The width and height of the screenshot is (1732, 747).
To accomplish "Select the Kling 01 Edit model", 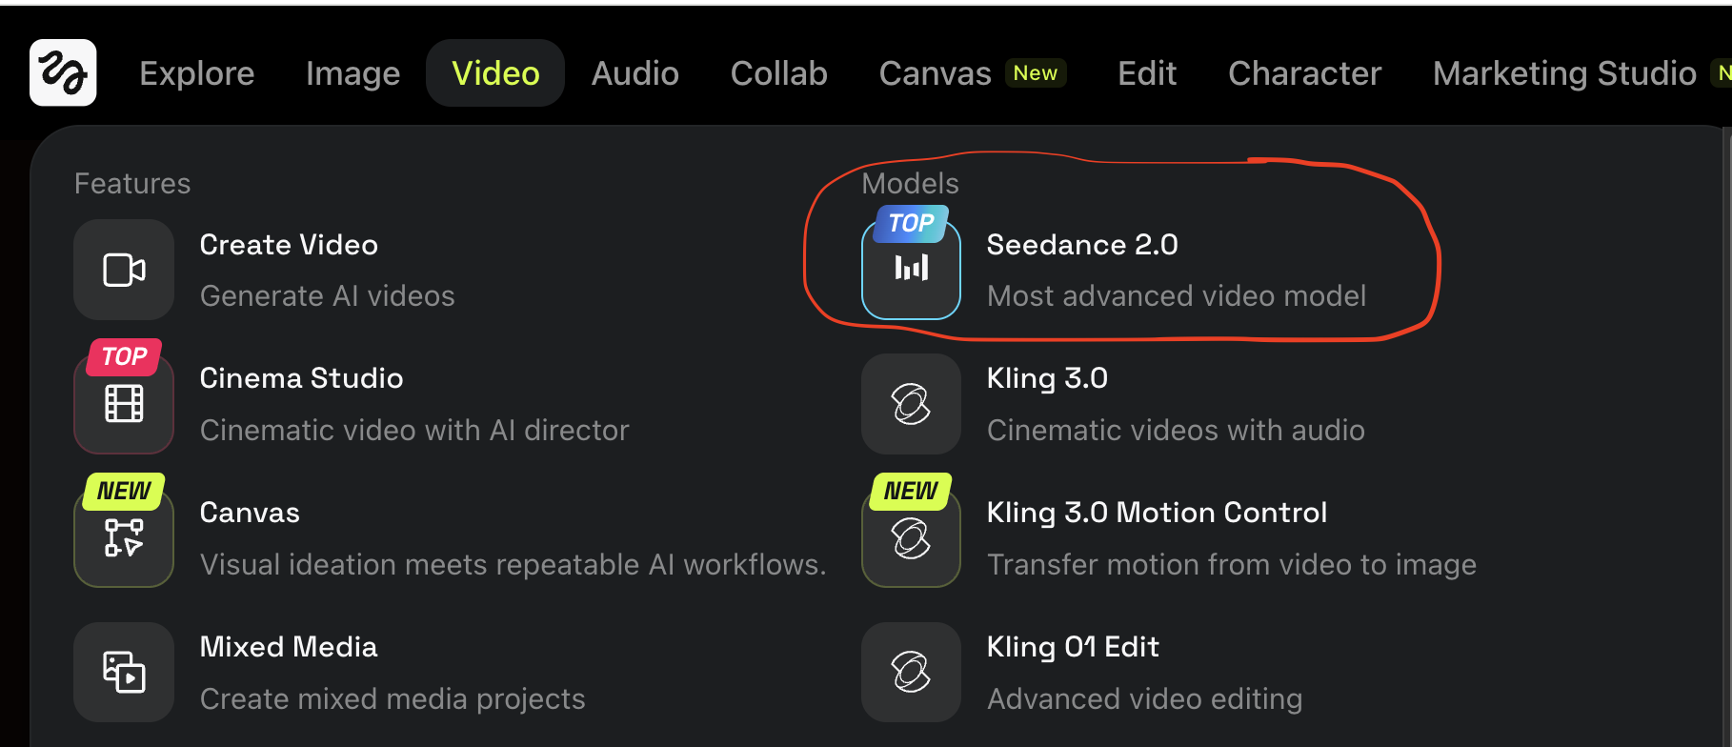I will (x=1073, y=647).
